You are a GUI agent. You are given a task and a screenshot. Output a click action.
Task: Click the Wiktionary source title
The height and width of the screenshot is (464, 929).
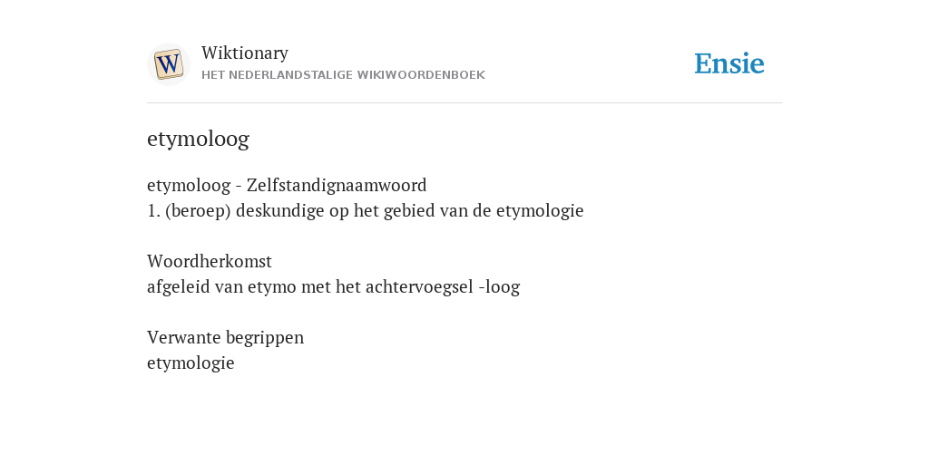[x=245, y=53]
